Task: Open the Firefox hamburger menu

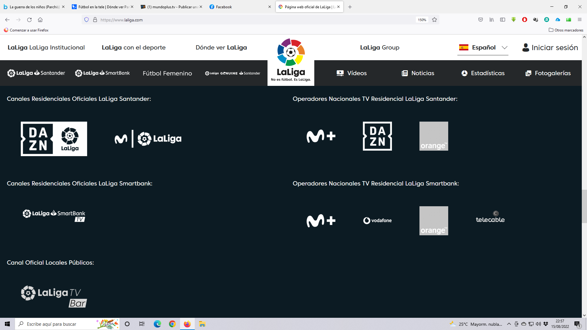Action: pyautogui.click(x=579, y=20)
